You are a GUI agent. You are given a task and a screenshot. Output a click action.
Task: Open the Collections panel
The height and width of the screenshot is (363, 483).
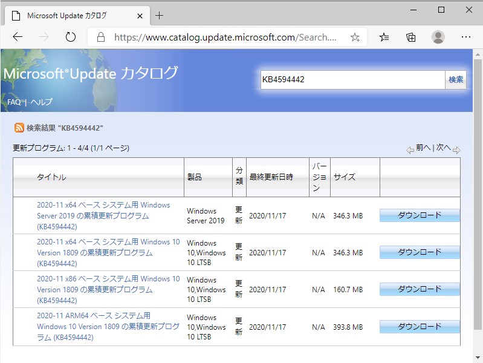click(x=410, y=38)
